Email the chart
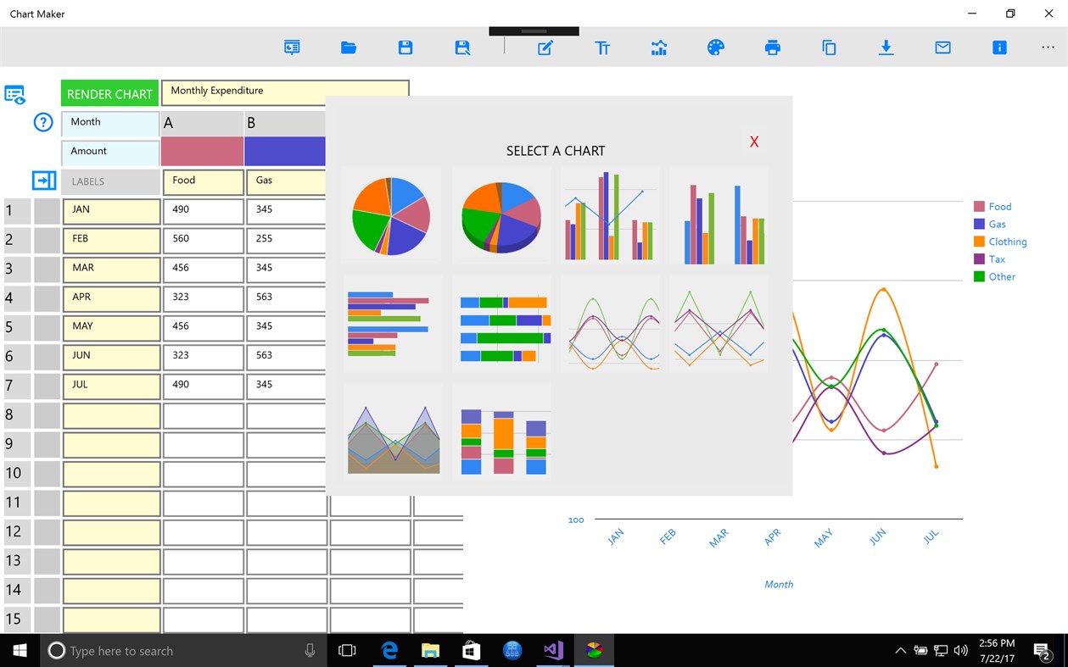 click(x=942, y=47)
